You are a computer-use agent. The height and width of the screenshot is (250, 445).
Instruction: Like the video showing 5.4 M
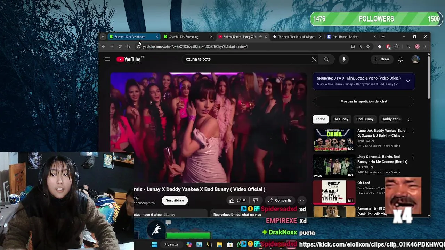click(237, 200)
